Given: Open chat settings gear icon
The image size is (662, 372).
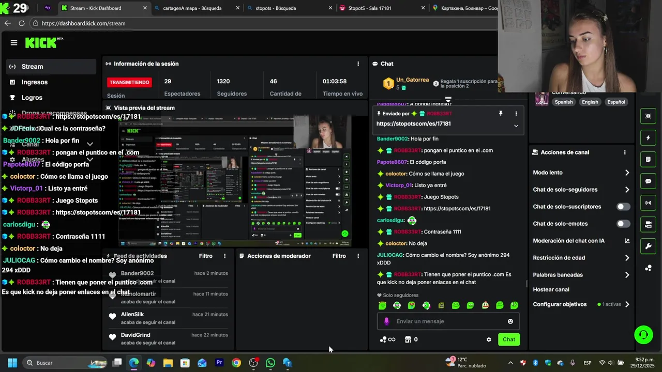Looking at the screenshot, I should (x=489, y=339).
